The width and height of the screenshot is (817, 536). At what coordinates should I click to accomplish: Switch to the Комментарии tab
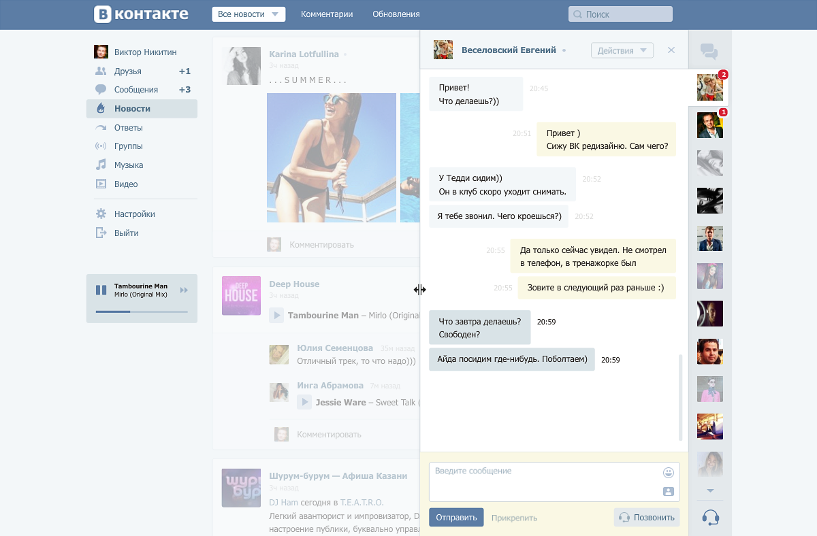[327, 14]
